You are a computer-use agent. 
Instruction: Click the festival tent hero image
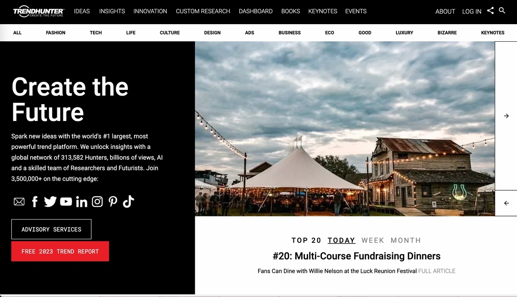[x=345, y=129]
